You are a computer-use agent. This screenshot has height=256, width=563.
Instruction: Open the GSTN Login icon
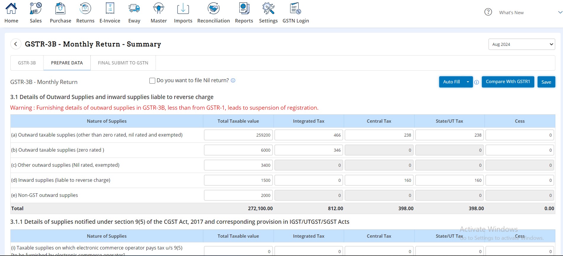296,9
